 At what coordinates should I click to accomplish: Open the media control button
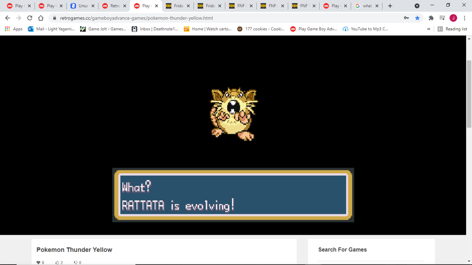(x=442, y=18)
